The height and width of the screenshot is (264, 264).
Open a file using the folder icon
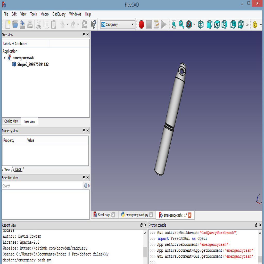click(x=15, y=24)
